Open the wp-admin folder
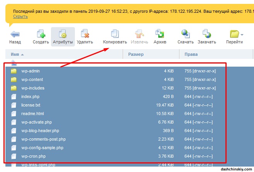The height and width of the screenshot is (172, 254). 30,71
